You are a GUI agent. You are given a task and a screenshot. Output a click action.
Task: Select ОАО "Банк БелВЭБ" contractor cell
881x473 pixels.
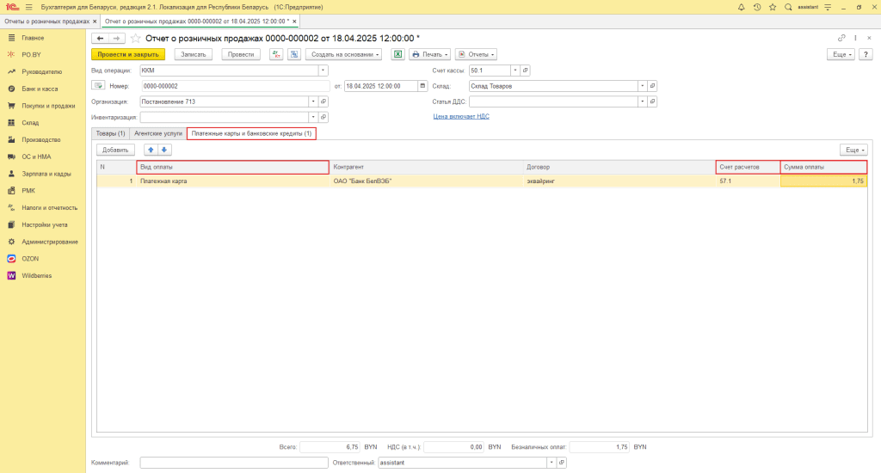(427, 181)
